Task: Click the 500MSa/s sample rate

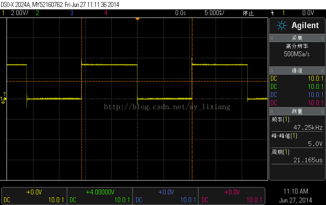Action: (x=297, y=54)
